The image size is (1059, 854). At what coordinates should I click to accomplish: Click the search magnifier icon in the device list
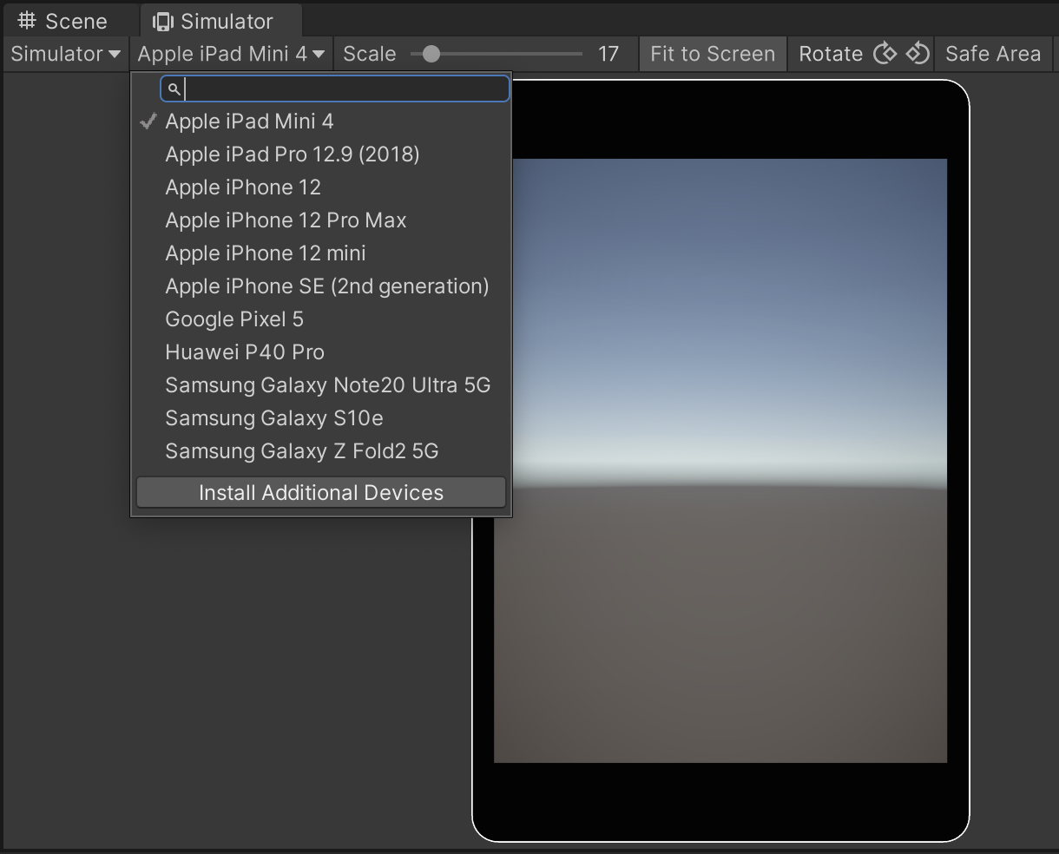click(x=174, y=89)
